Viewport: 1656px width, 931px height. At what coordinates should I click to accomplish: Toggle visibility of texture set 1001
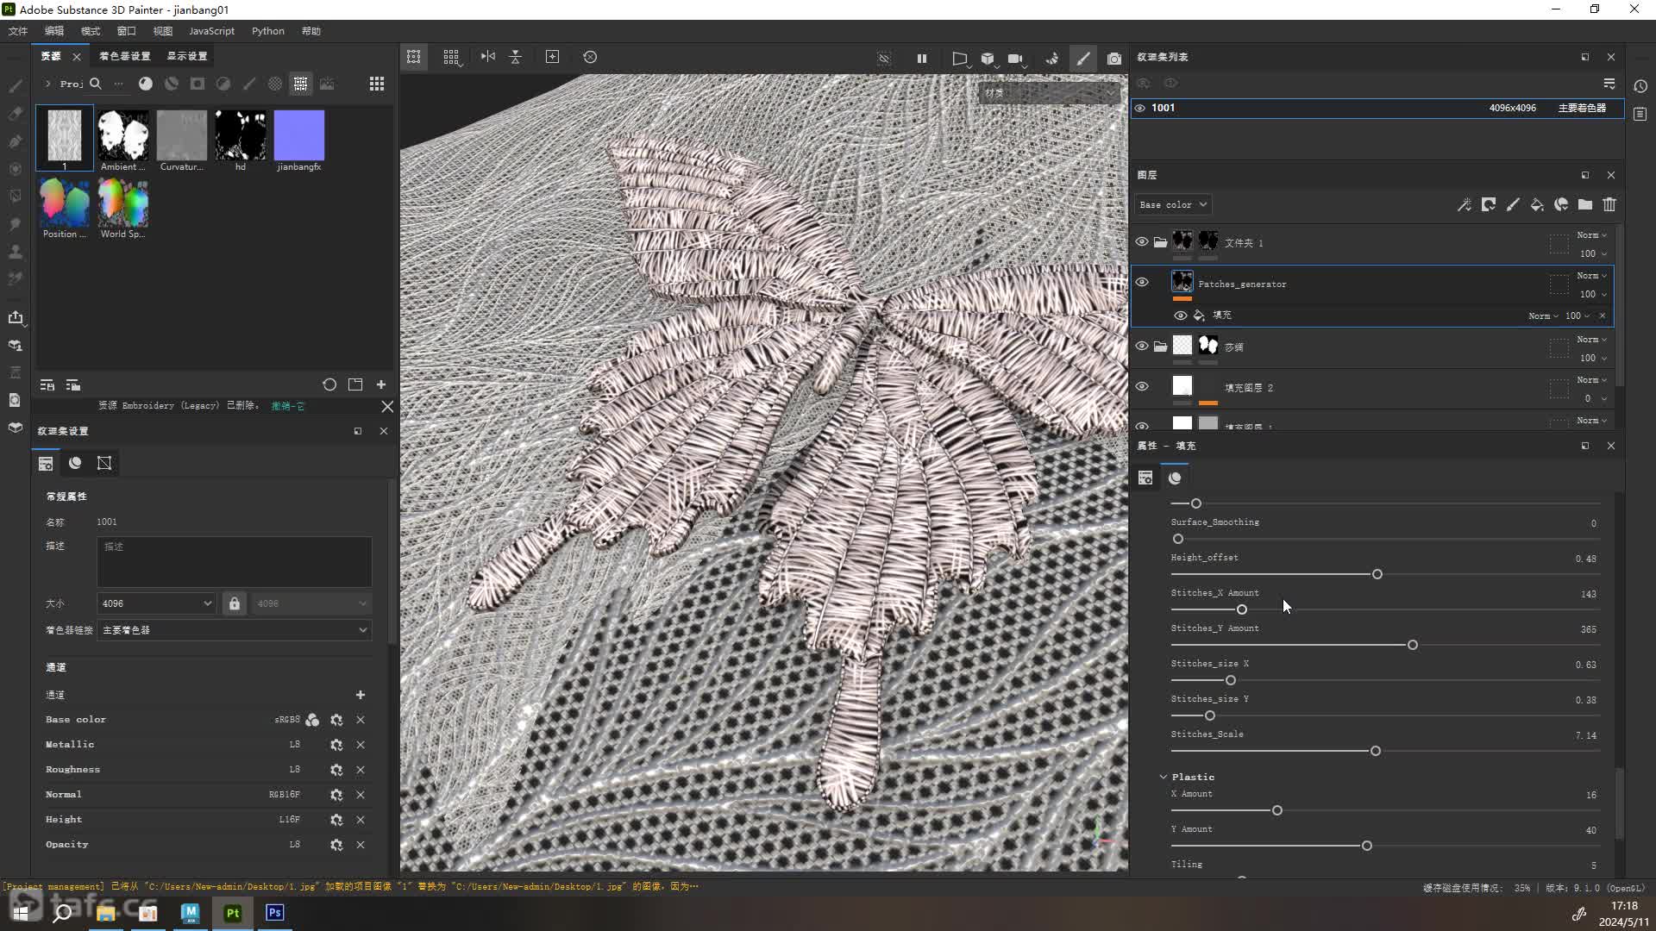[1140, 108]
